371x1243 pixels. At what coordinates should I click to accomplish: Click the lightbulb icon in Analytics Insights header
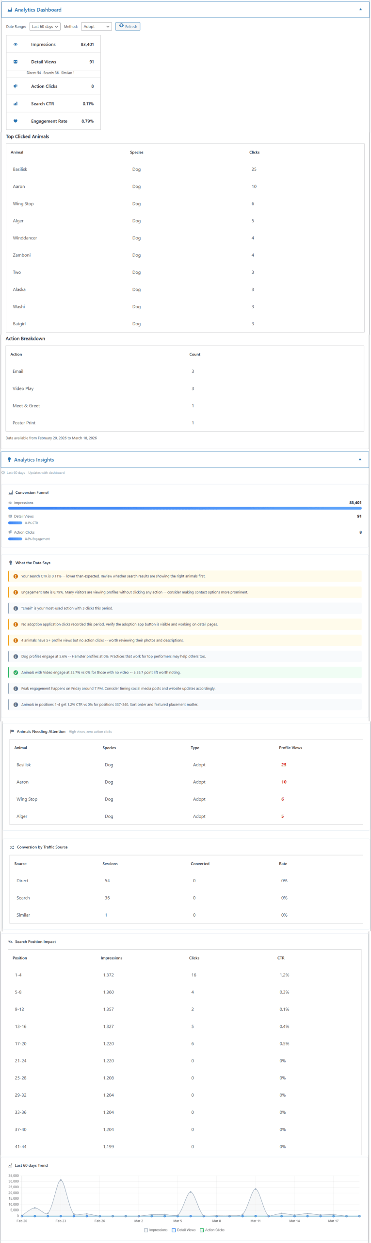click(x=9, y=460)
